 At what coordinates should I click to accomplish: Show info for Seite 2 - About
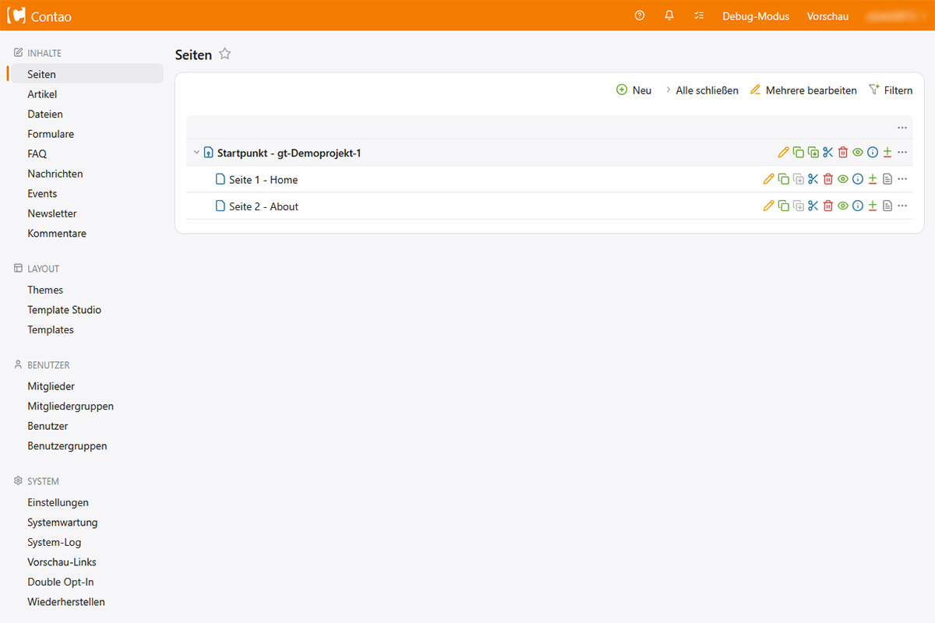pyautogui.click(x=858, y=206)
